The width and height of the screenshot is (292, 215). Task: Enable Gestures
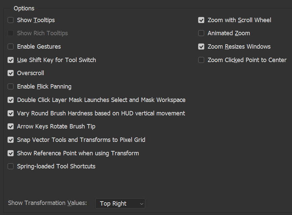pyautogui.click(x=10, y=47)
